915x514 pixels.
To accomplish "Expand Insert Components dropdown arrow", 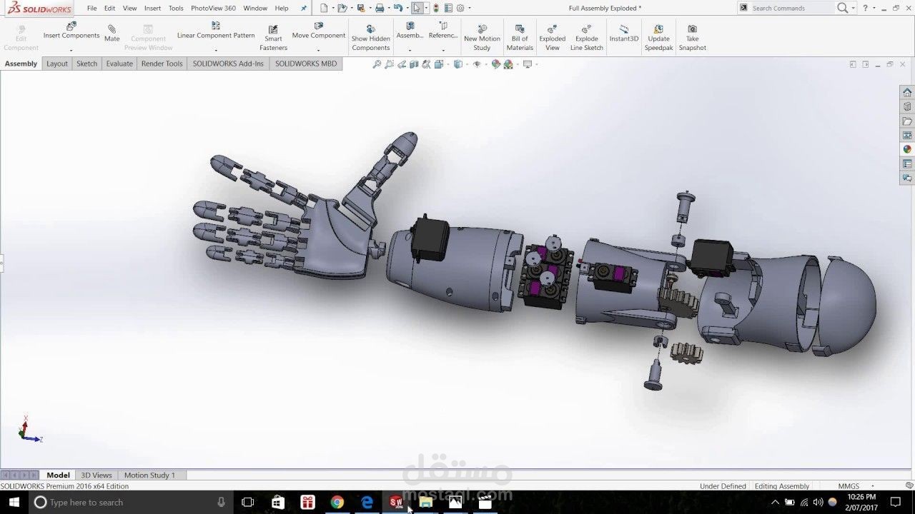I will (x=71, y=50).
